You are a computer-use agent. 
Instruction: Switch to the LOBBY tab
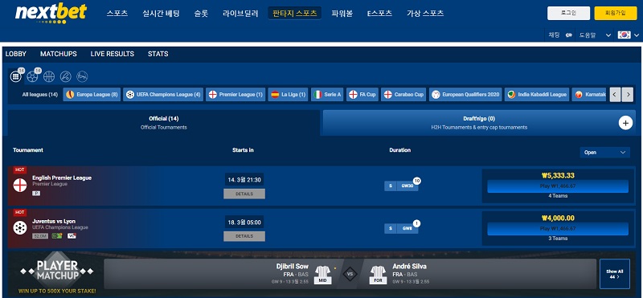click(x=16, y=54)
